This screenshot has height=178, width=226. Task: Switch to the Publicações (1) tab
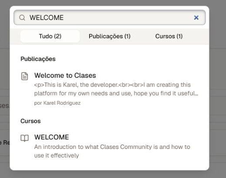(x=110, y=36)
